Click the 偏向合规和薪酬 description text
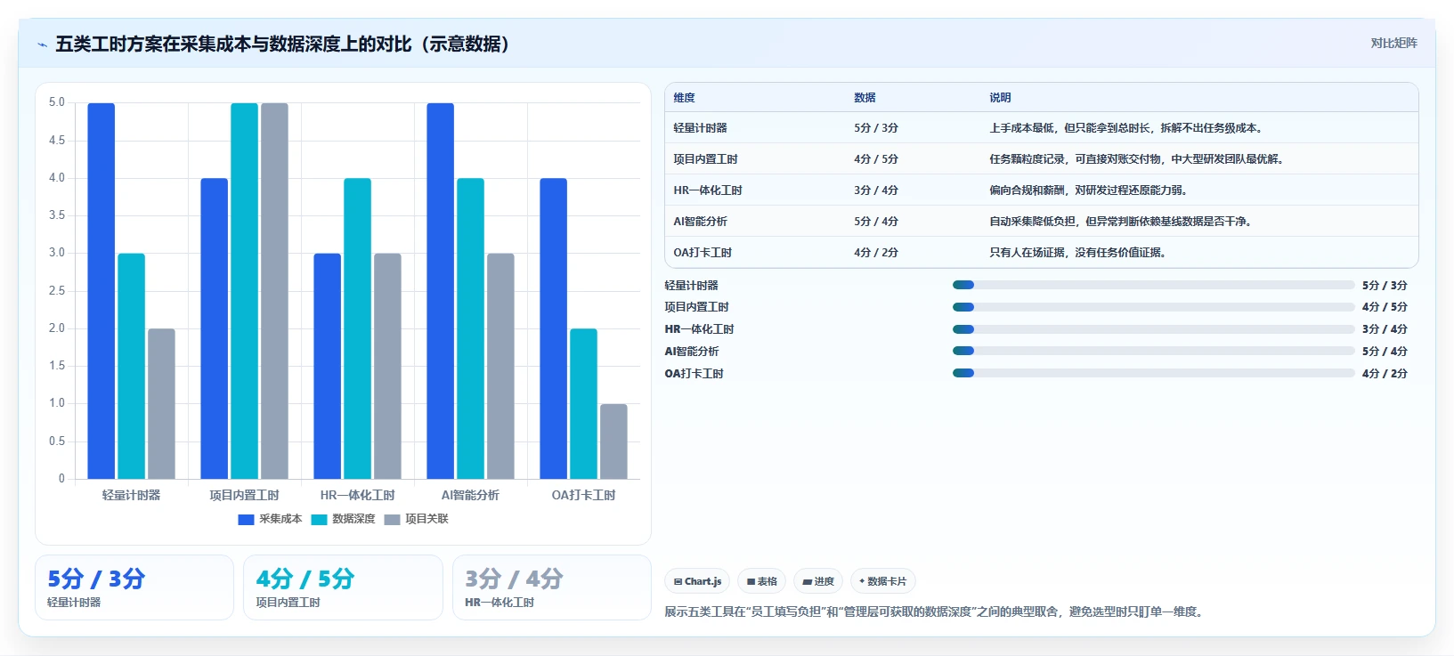The image size is (1454, 656). point(1088,190)
